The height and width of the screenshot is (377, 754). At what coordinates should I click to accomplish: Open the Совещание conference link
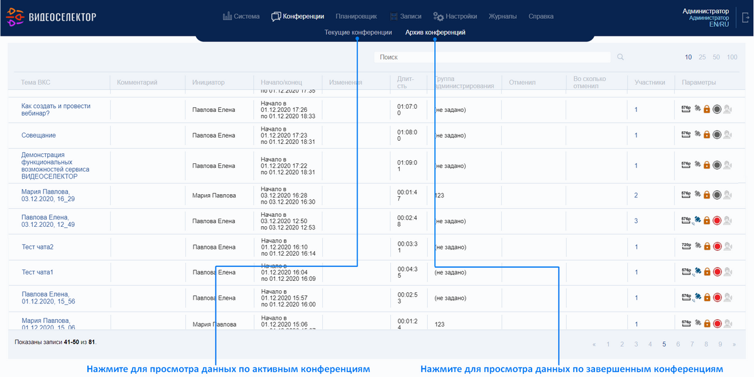[38, 135]
